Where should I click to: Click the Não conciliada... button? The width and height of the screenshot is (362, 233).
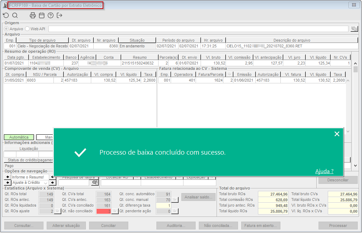click(218, 226)
